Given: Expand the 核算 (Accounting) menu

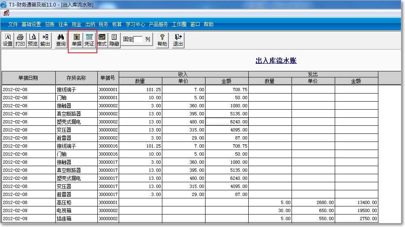Looking at the screenshot, I should pos(117,24).
